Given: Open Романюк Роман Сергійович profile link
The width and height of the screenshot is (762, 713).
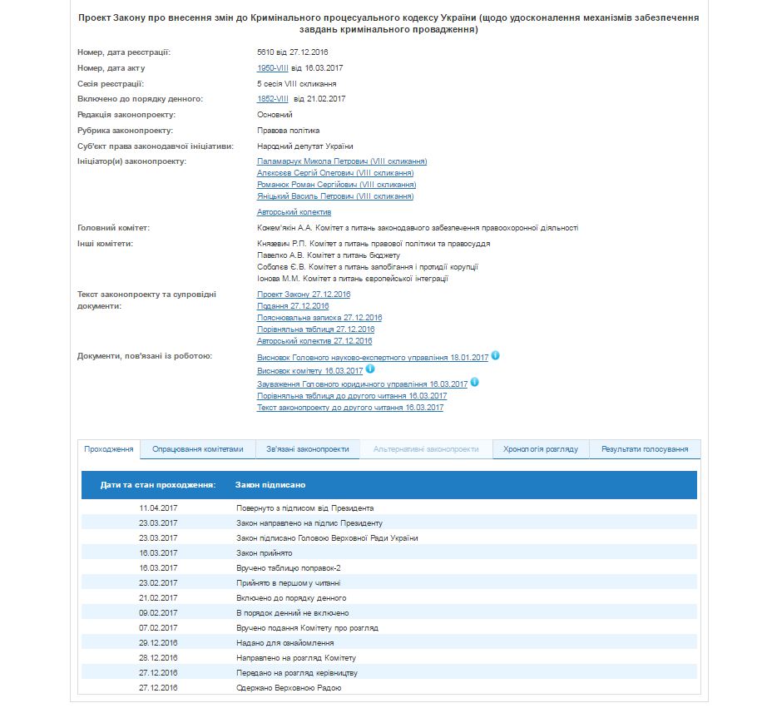Looking at the screenshot, I should click(x=336, y=185).
